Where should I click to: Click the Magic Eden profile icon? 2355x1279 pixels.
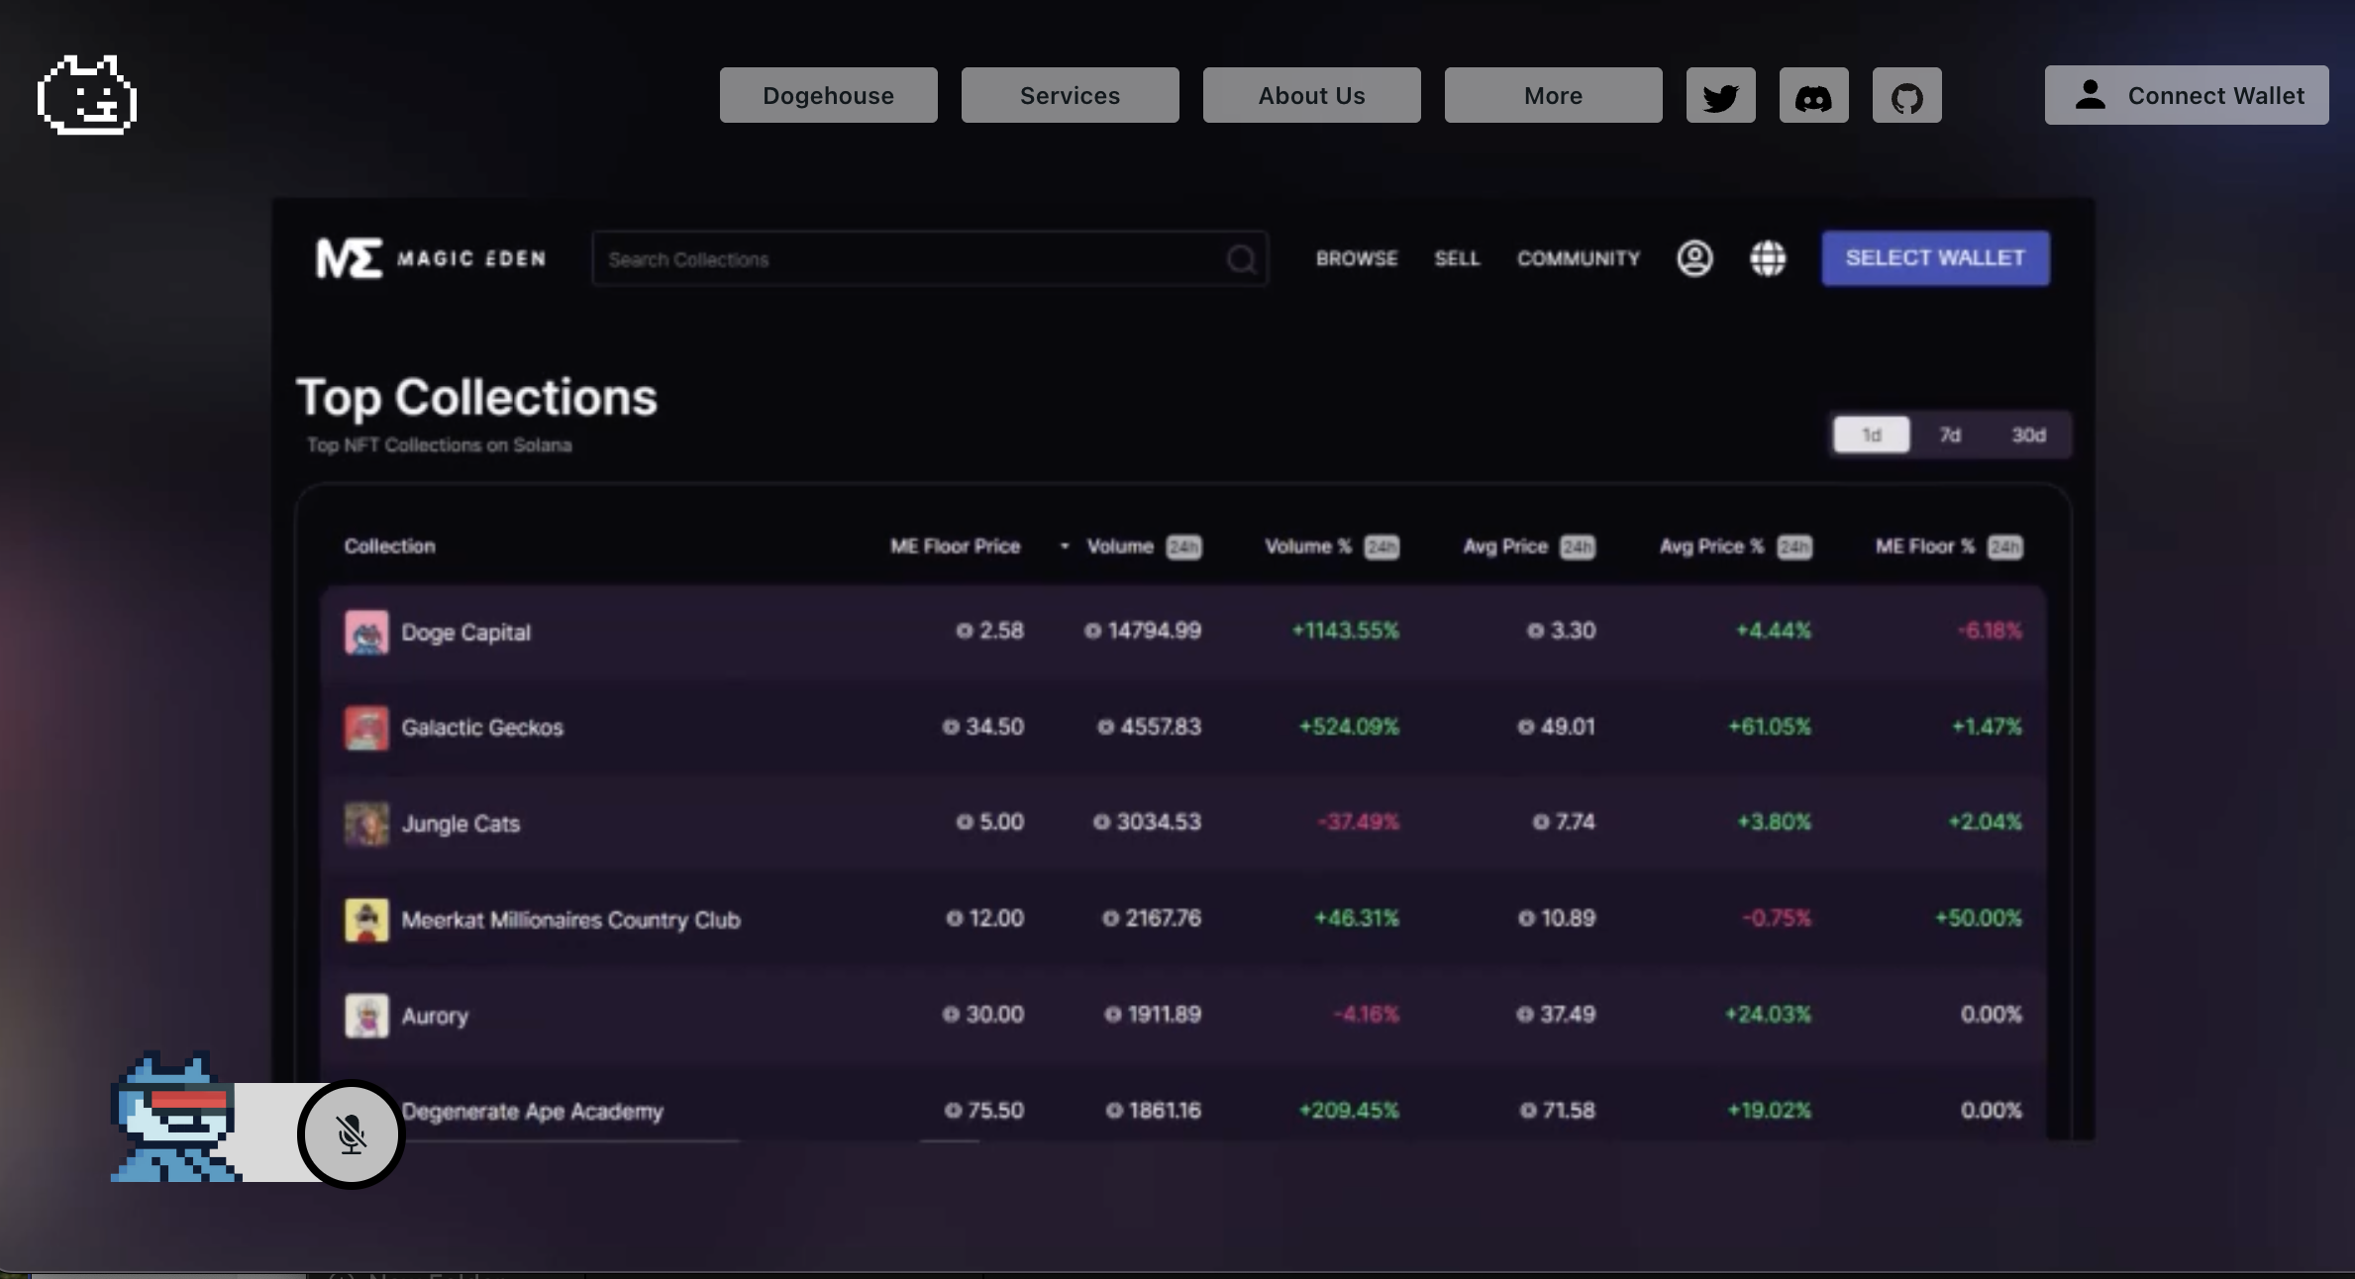point(1694,258)
